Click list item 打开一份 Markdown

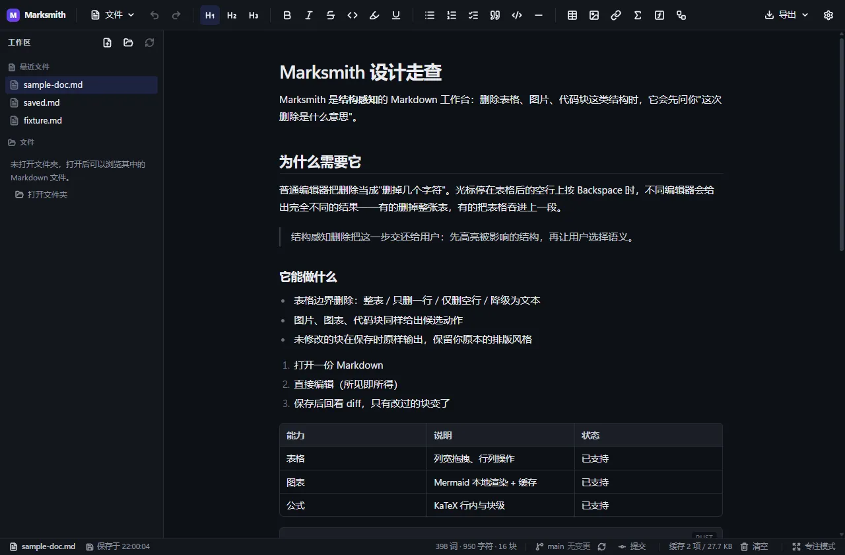(339, 365)
